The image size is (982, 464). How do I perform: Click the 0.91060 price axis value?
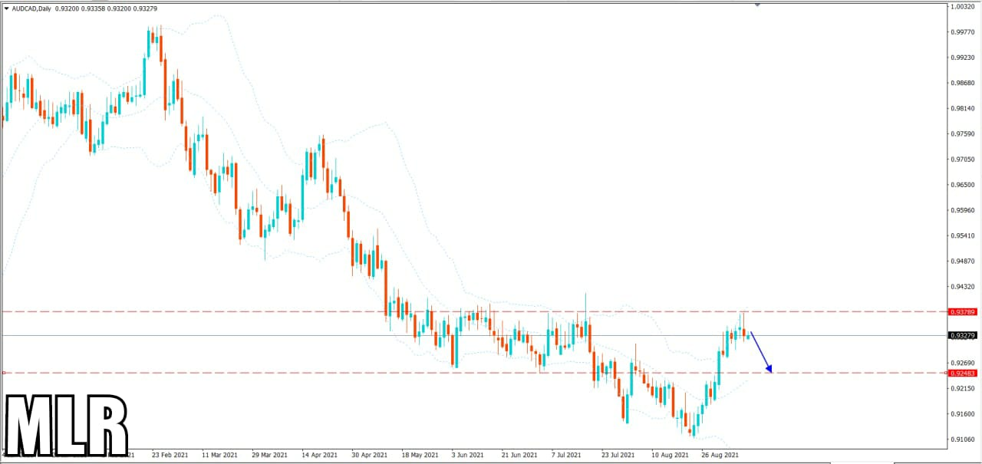pos(963,439)
